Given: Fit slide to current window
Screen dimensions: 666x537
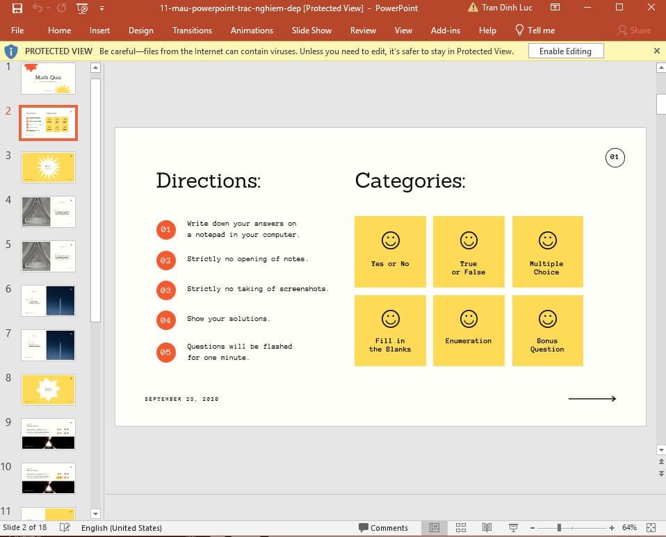Looking at the screenshot, I should tap(651, 528).
